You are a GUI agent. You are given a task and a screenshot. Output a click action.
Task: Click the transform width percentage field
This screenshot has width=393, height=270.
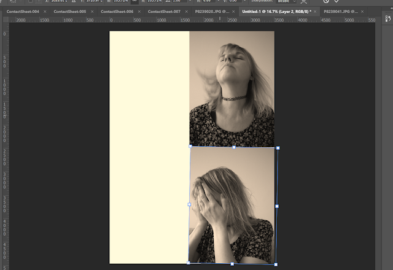tap(121, 1)
